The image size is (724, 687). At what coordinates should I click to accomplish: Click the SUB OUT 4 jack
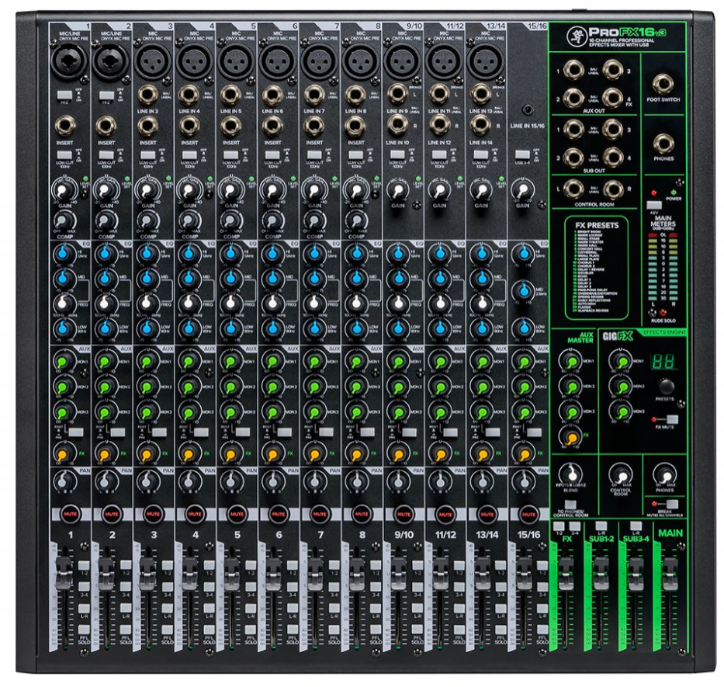[x=612, y=158]
